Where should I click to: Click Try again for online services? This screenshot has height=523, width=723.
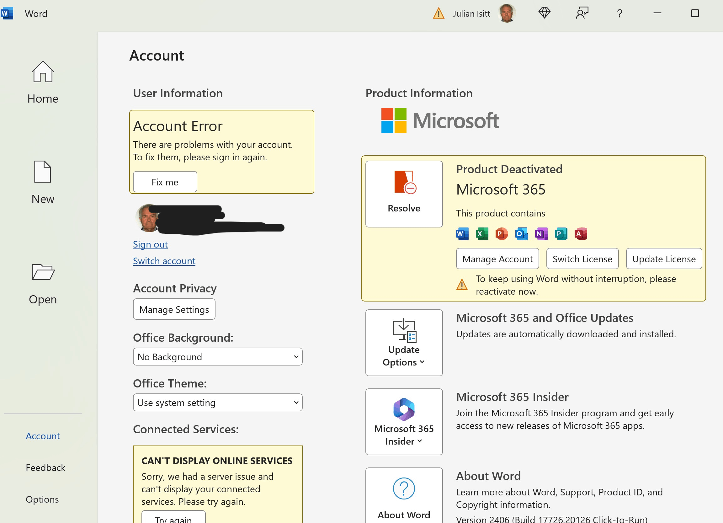tap(173, 517)
